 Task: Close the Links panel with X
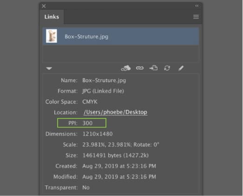[x=44, y=6]
